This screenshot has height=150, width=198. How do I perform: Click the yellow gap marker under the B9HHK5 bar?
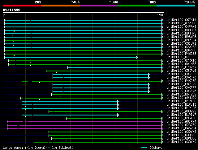(12, 35)
